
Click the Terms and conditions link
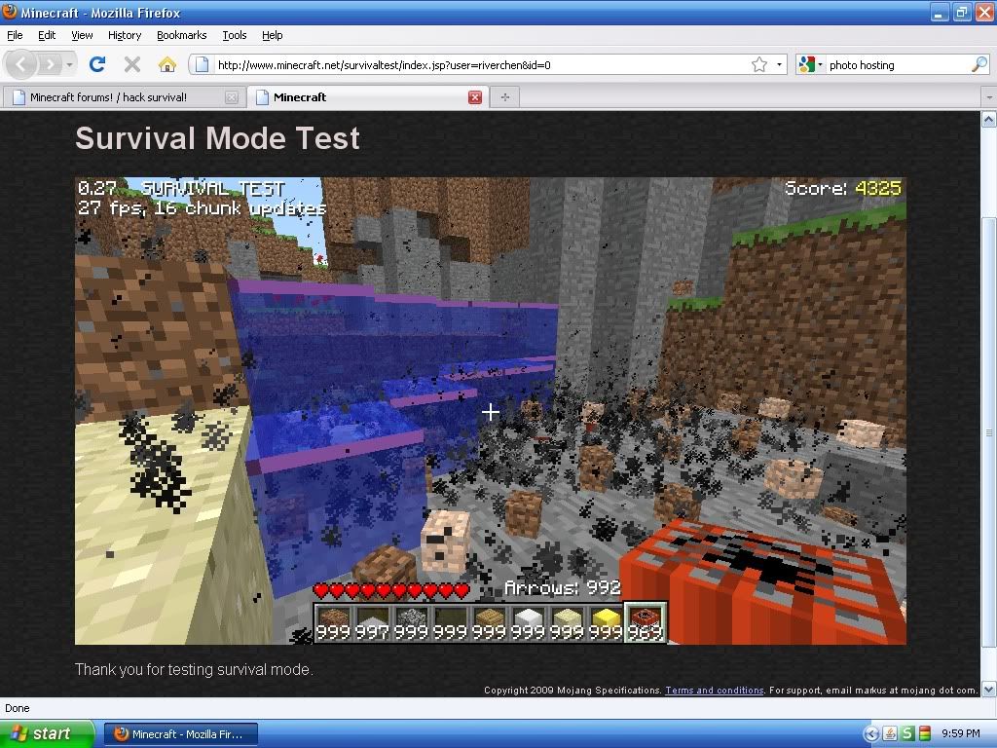click(714, 691)
